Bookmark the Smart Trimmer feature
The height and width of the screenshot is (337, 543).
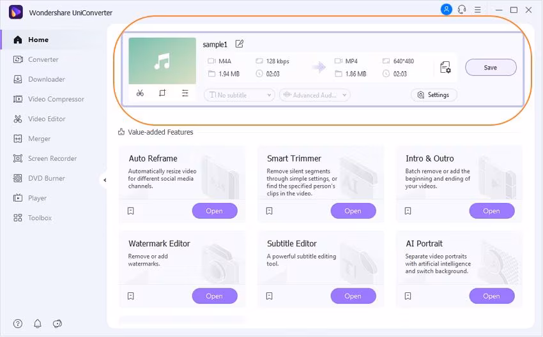269,211
